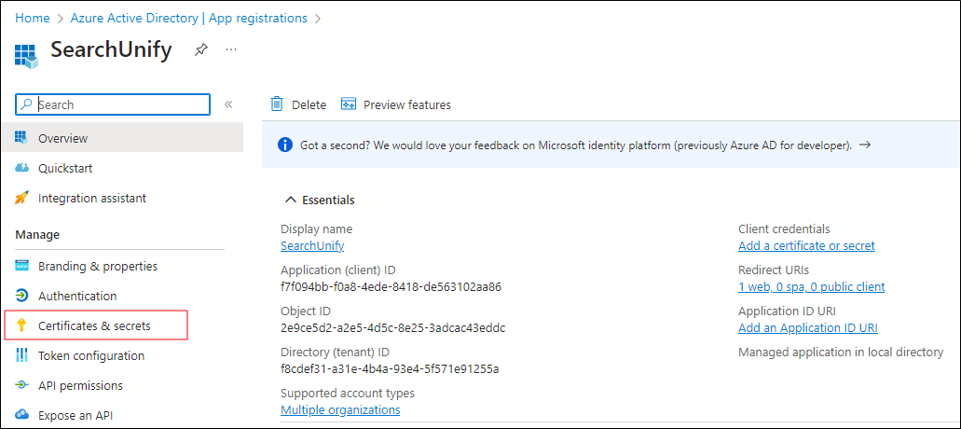Collapse the left navigation sidebar

(228, 104)
